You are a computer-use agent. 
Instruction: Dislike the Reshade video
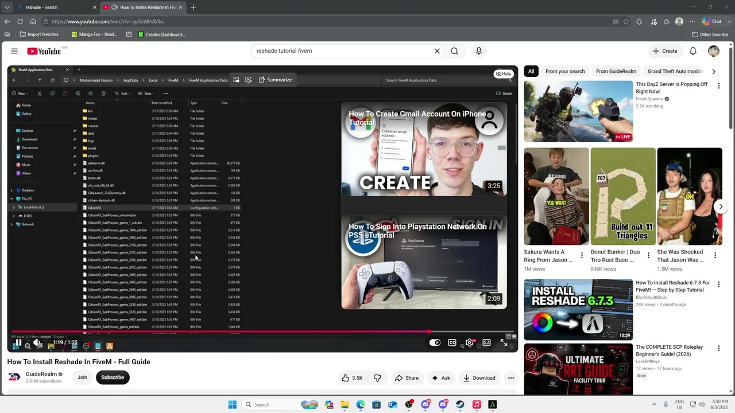377,378
